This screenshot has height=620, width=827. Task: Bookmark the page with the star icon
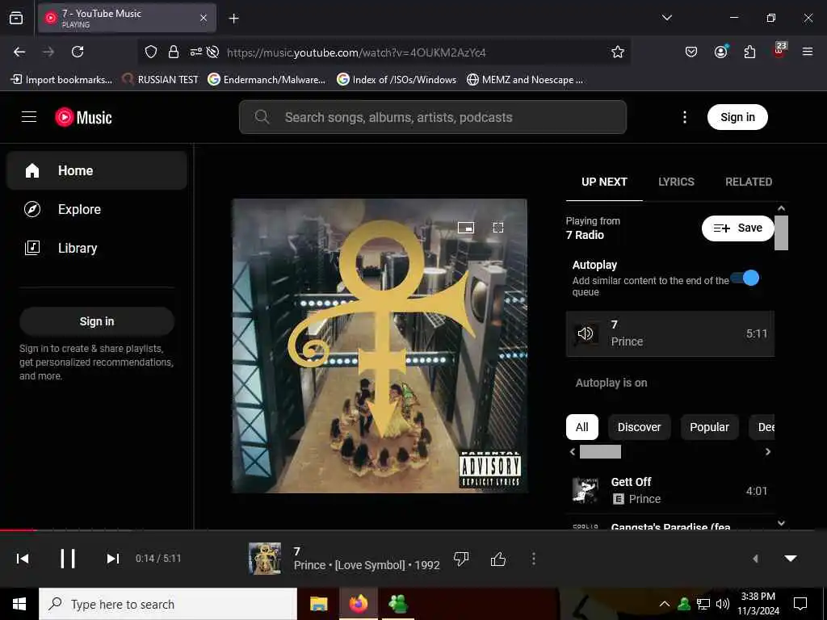(x=618, y=52)
